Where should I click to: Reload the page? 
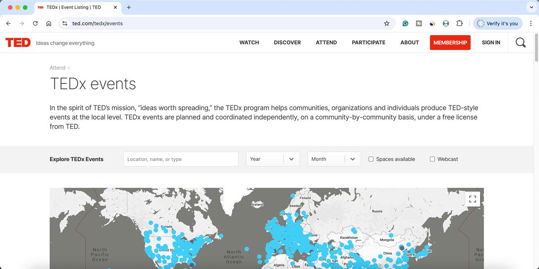(x=35, y=23)
